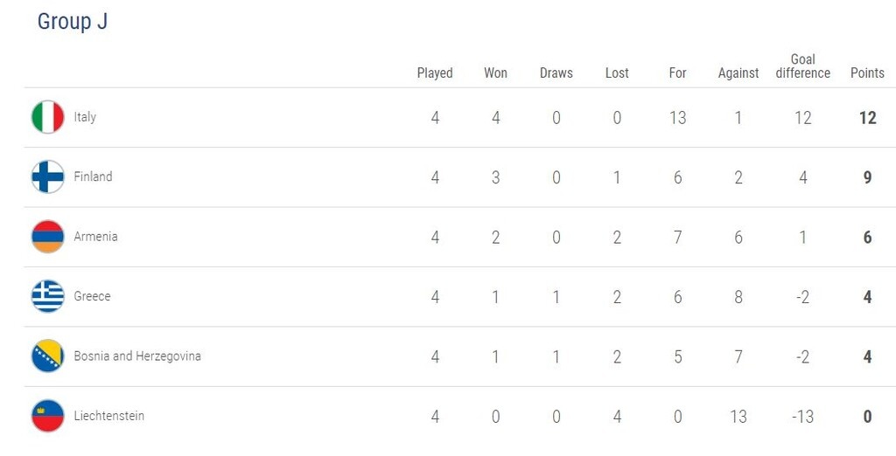Click the Draws column header
The image size is (896, 456).
pos(556,73)
